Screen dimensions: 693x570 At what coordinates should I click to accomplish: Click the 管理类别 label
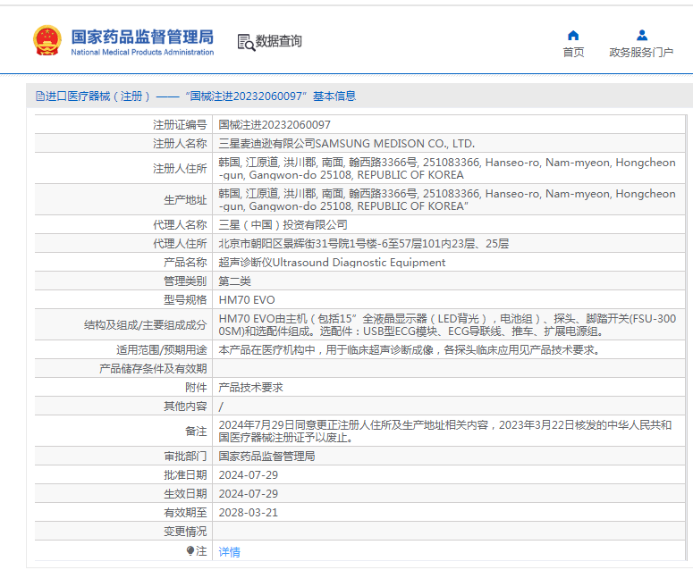[185, 281]
